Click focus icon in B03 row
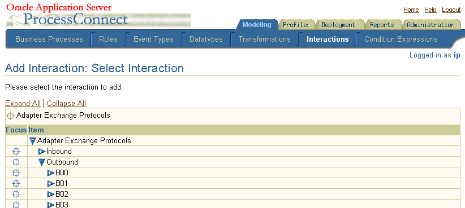Image resolution: width=465 pixels, height=208 pixels. [16, 205]
